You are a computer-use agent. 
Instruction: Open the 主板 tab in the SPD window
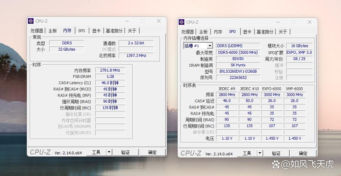click(x=203, y=32)
